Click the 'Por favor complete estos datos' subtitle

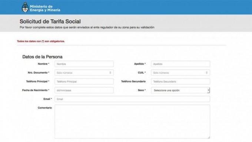pyautogui.click(x=87, y=27)
